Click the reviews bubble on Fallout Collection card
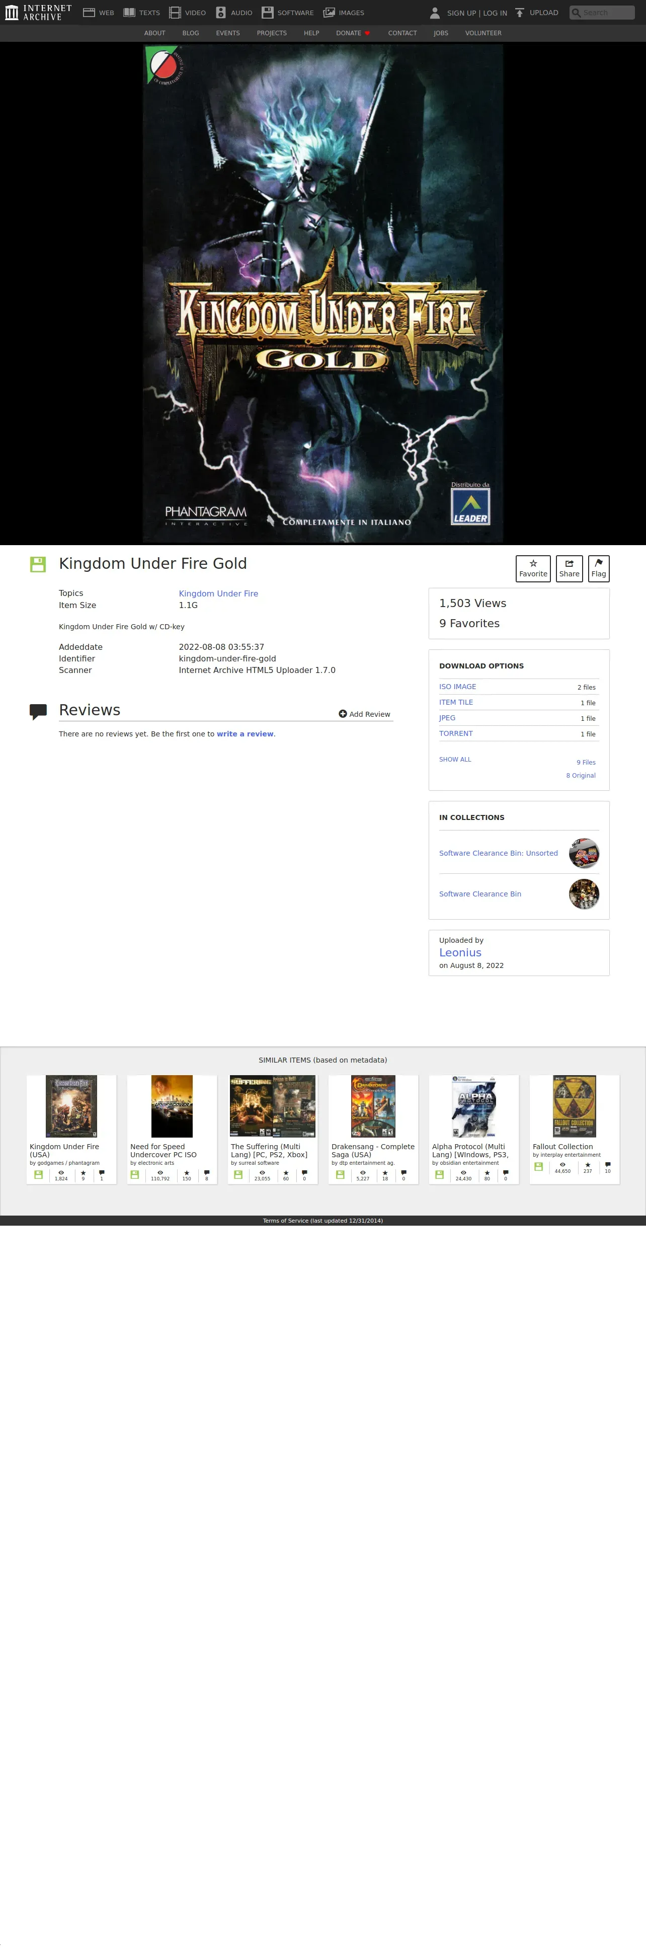Viewport: 646px width, 1949px height. pyautogui.click(x=607, y=1164)
